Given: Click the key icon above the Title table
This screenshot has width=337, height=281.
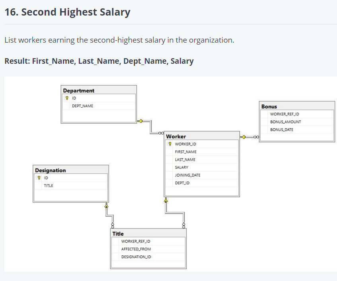Looking at the screenshot, I should [166, 200].
